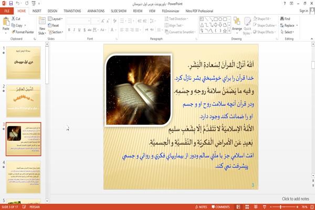Screen dimensions: 315x210
Task: Switch to the TRANSITIONS tab
Action: (x=72, y=11)
